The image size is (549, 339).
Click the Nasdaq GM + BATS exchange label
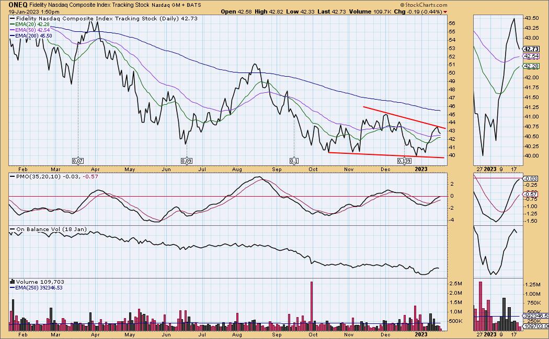176,5
